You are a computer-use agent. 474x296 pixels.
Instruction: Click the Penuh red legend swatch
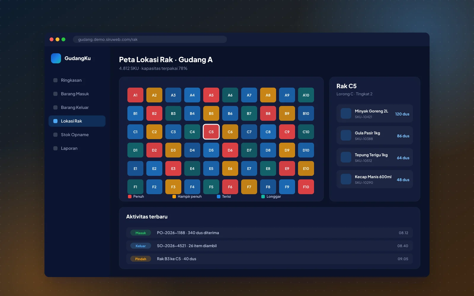coord(130,197)
